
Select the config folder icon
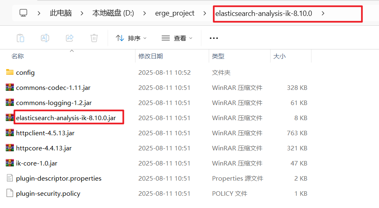pyautogui.click(x=10, y=72)
